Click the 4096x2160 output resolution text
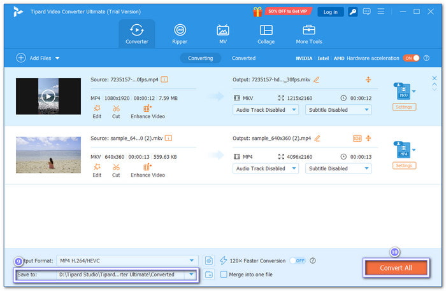The width and height of the screenshot is (446, 291). pos(299,157)
